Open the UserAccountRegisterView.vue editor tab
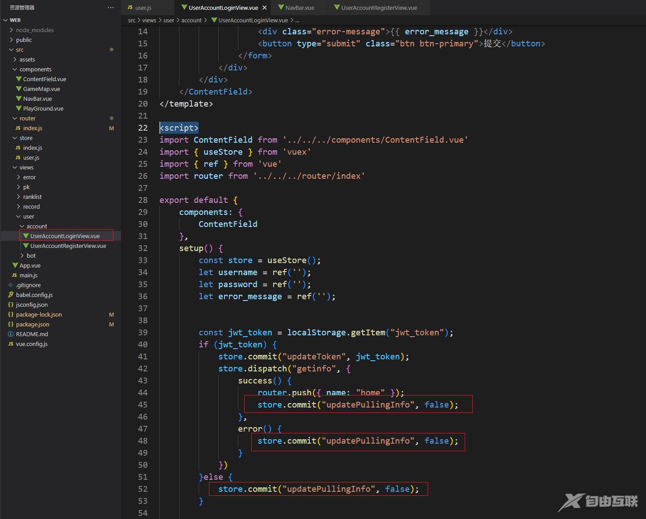Screen dimensions: 646x519 [x=379, y=8]
